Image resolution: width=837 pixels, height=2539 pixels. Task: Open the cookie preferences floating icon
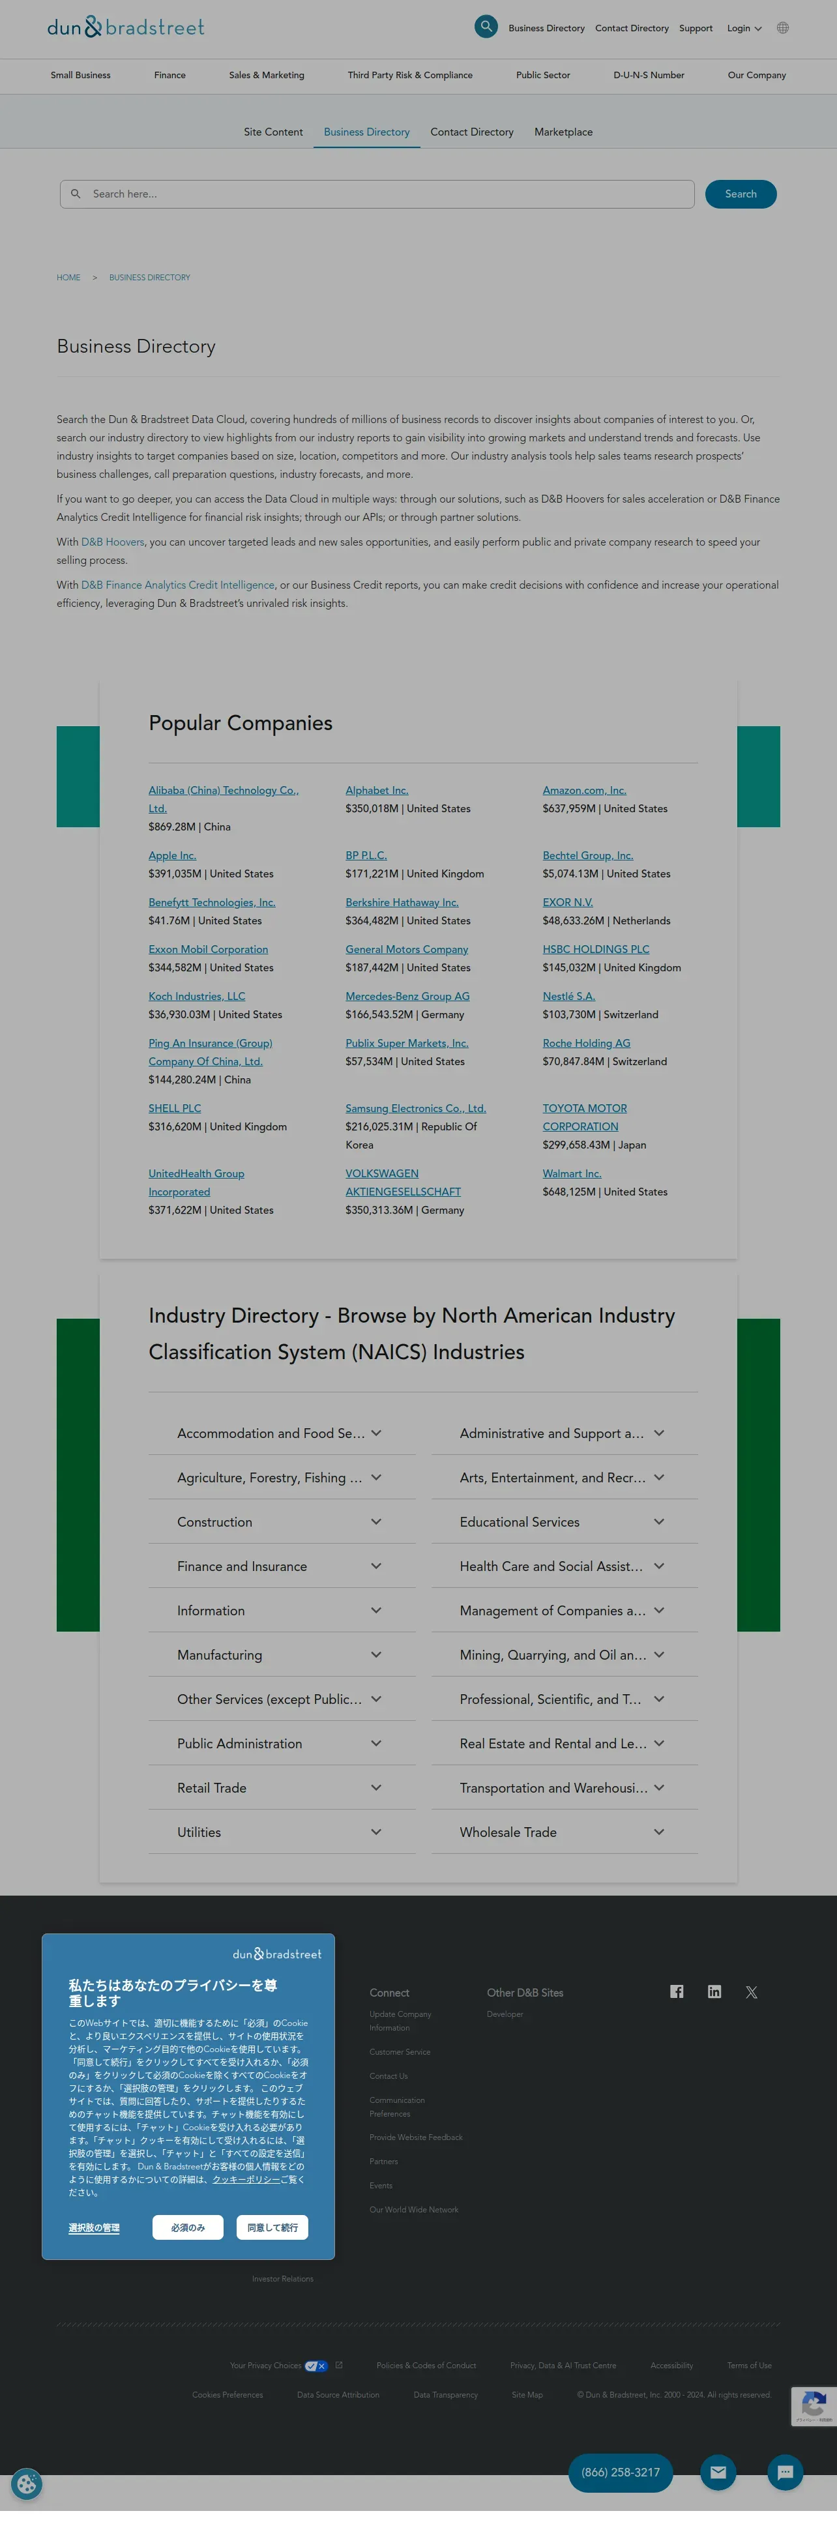(27, 2484)
